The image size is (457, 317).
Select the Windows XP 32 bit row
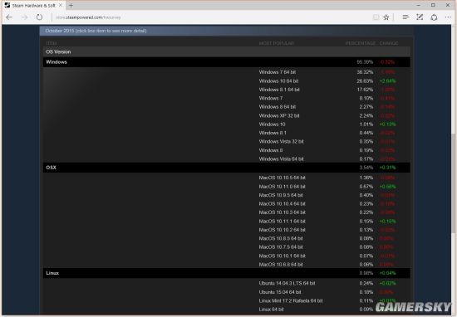click(227, 115)
